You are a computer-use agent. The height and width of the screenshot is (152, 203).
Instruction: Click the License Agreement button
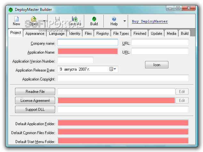(x=35, y=101)
